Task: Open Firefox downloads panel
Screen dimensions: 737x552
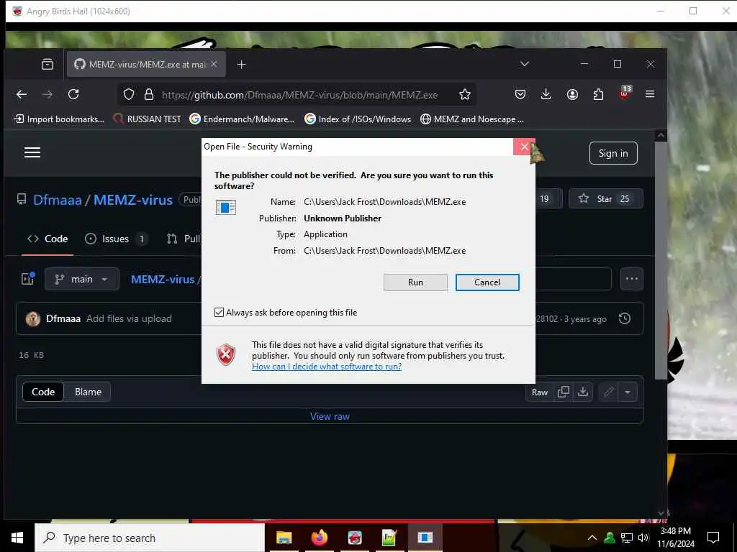Action: click(x=546, y=94)
